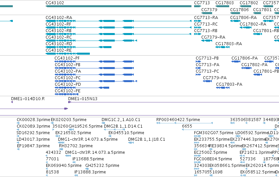Select the CG43102 gene label
The image size is (279, 177).
(55, 3)
